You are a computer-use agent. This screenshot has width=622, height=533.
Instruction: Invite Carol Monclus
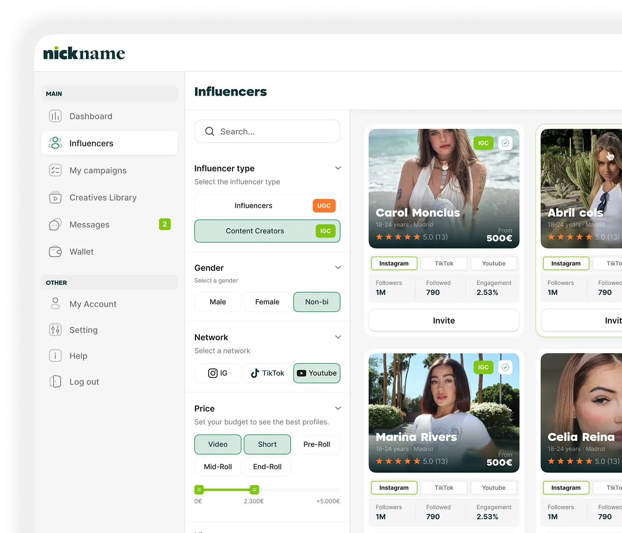tap(444, 321)
